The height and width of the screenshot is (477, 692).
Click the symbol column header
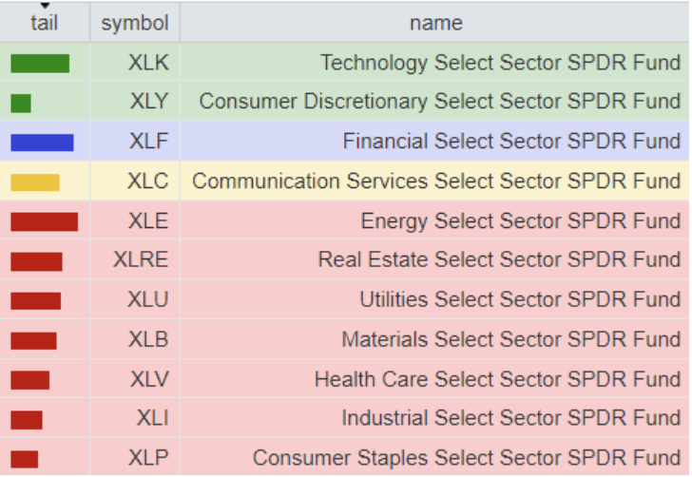coord(134,24)
